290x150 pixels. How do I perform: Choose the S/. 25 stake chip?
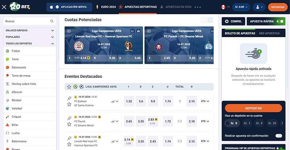tap(272, 123)
